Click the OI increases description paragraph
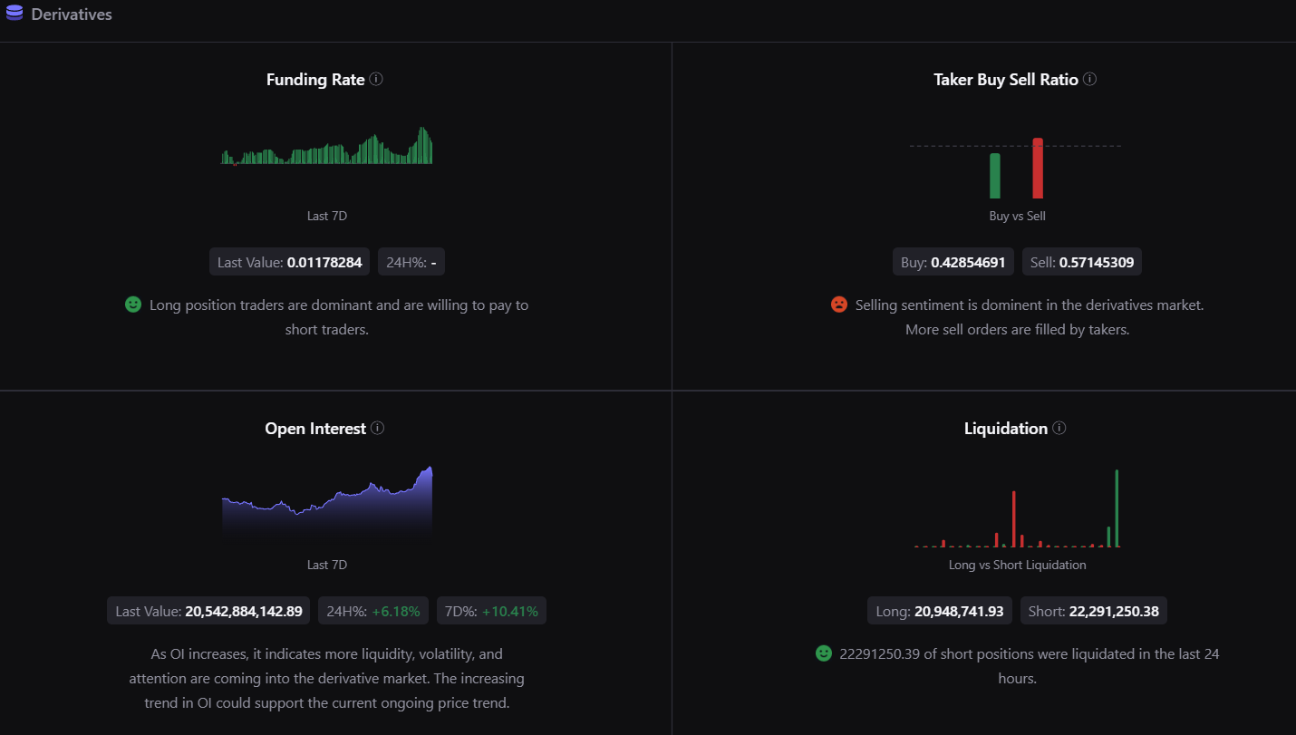The image size is (1296, 735). (327, 678)
